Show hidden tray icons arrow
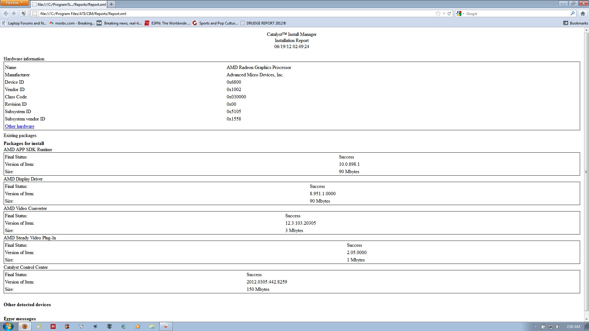589x331 pixels. (536, 327)
